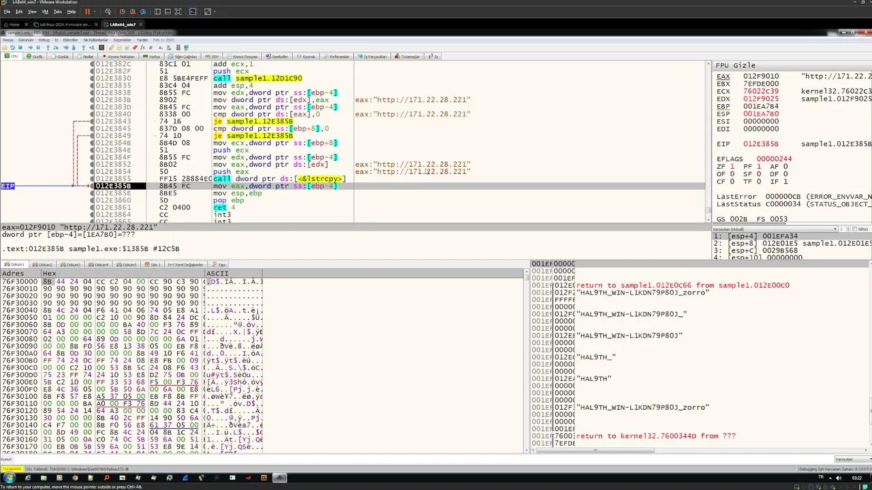
Task: Switch to İş Parçacıkları threads tab
Action: click(371, 56)
